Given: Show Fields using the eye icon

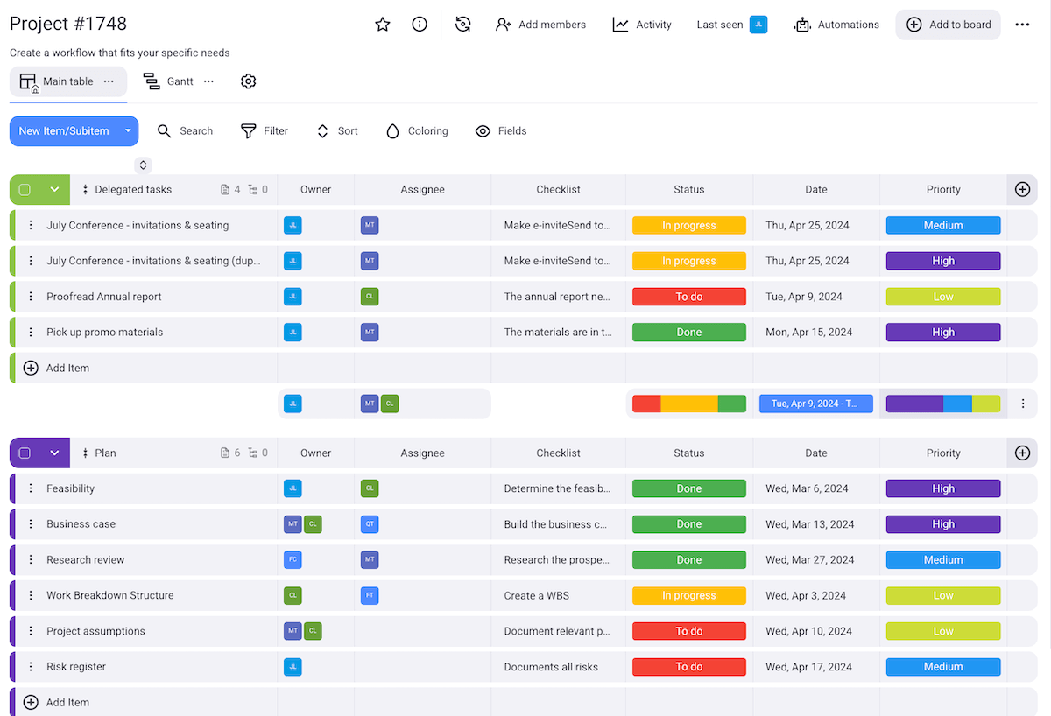Looking at the screenshot, I should [483, 130].
